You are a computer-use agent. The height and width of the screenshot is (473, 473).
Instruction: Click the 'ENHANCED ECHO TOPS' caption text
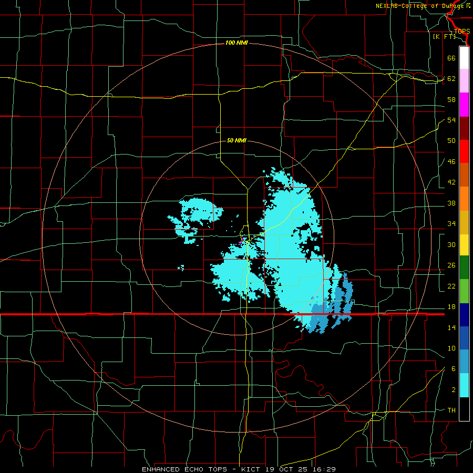point(184,469)
